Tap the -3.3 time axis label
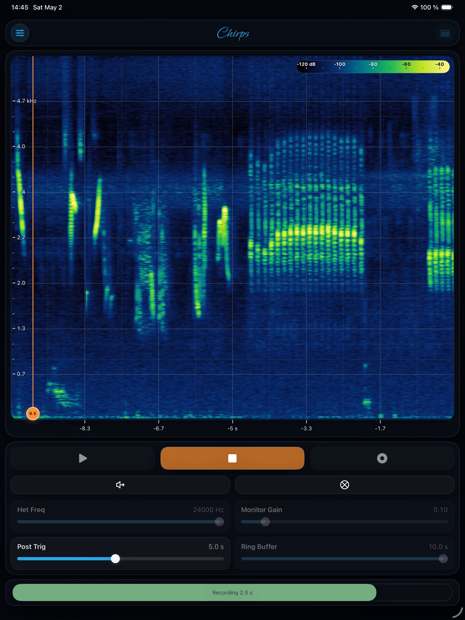Image resolution: width=465 pixels, height=620 pixels. [x=306, y=428]
